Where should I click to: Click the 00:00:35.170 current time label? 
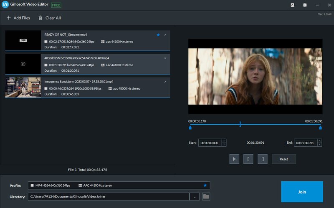(x=197, y=121)
